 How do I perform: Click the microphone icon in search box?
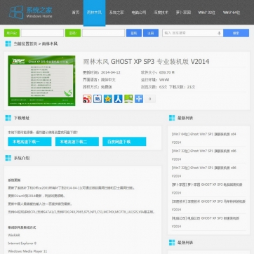[219, 33]
